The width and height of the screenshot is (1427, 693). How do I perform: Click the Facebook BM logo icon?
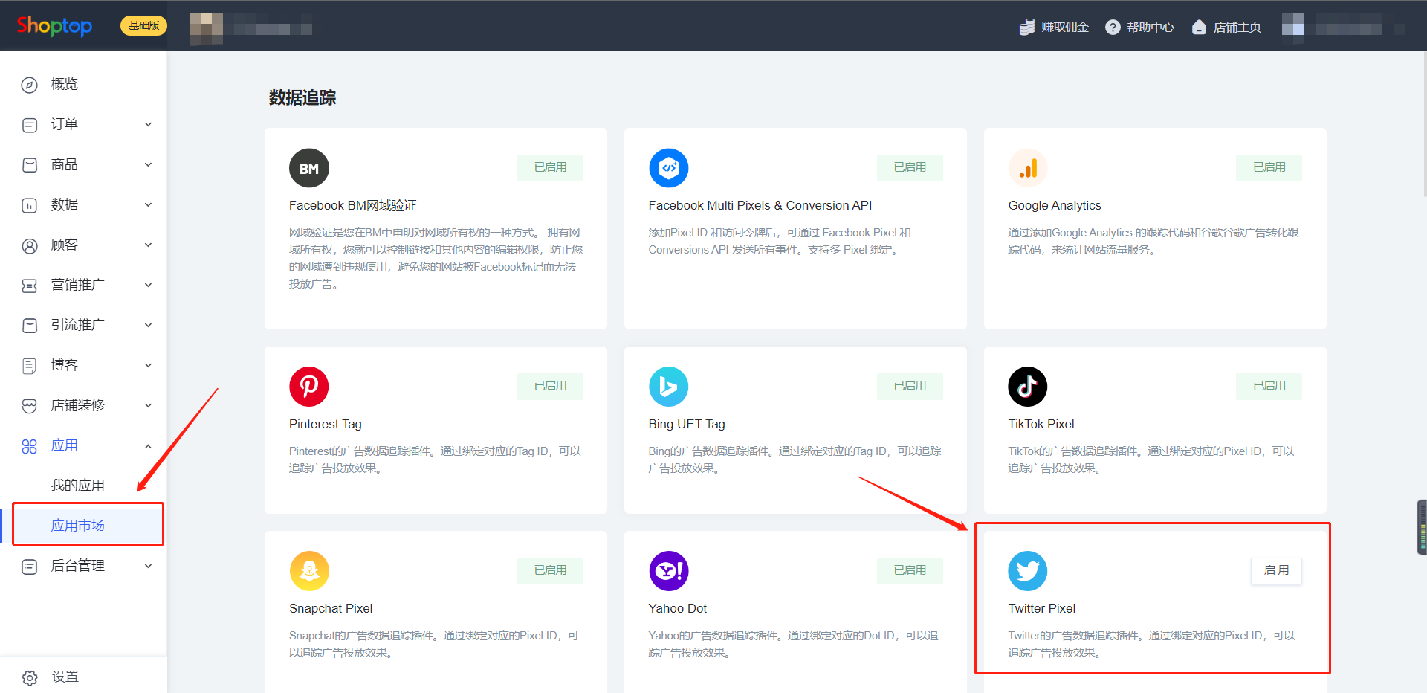point(309,168)
